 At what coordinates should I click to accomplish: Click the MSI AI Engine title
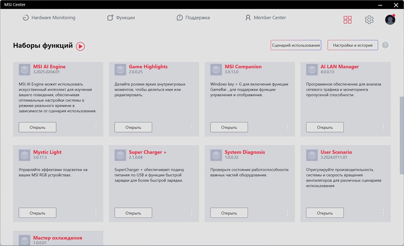coord(49,66)
